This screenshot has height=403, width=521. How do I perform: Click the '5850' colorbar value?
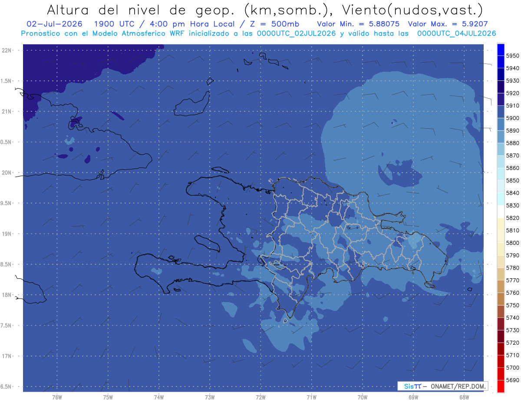512,180
